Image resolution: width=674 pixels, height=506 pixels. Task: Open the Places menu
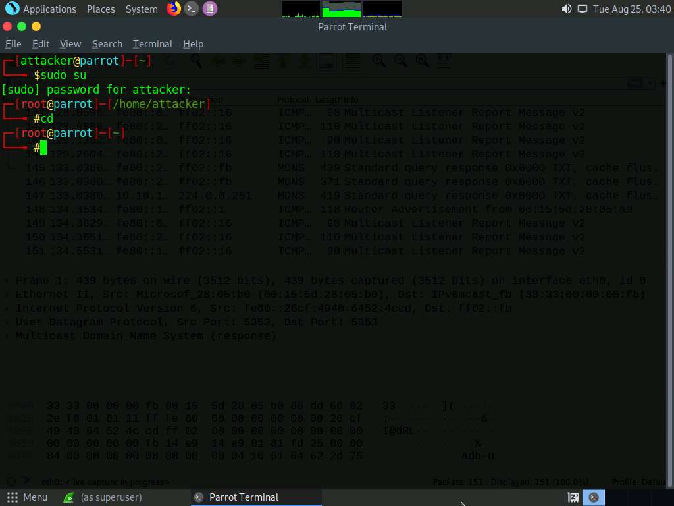coord(101,9)
